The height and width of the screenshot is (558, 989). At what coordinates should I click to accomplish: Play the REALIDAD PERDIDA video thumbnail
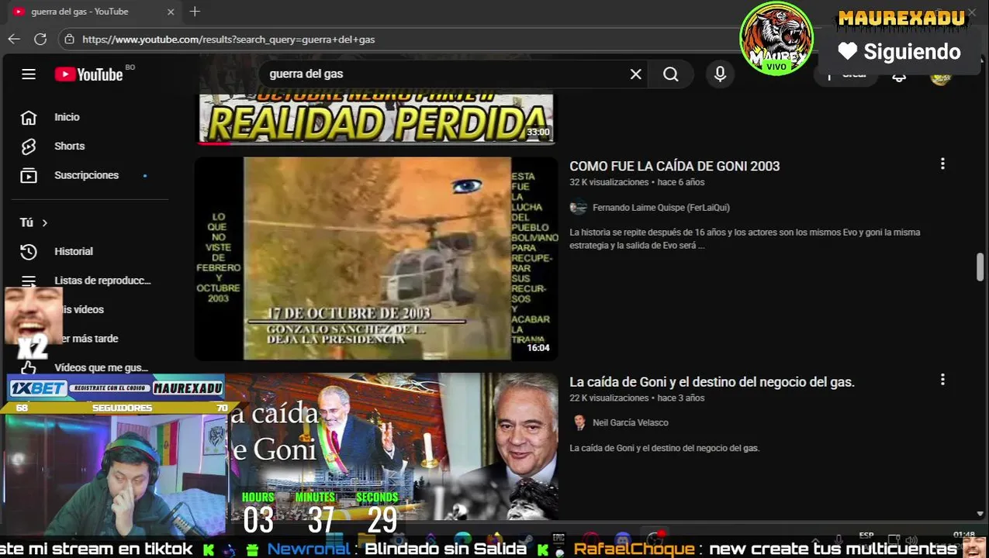tap(376, 119)
